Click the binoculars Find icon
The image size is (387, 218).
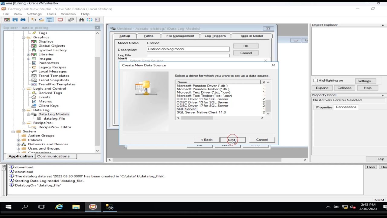(x=82, y=20)
